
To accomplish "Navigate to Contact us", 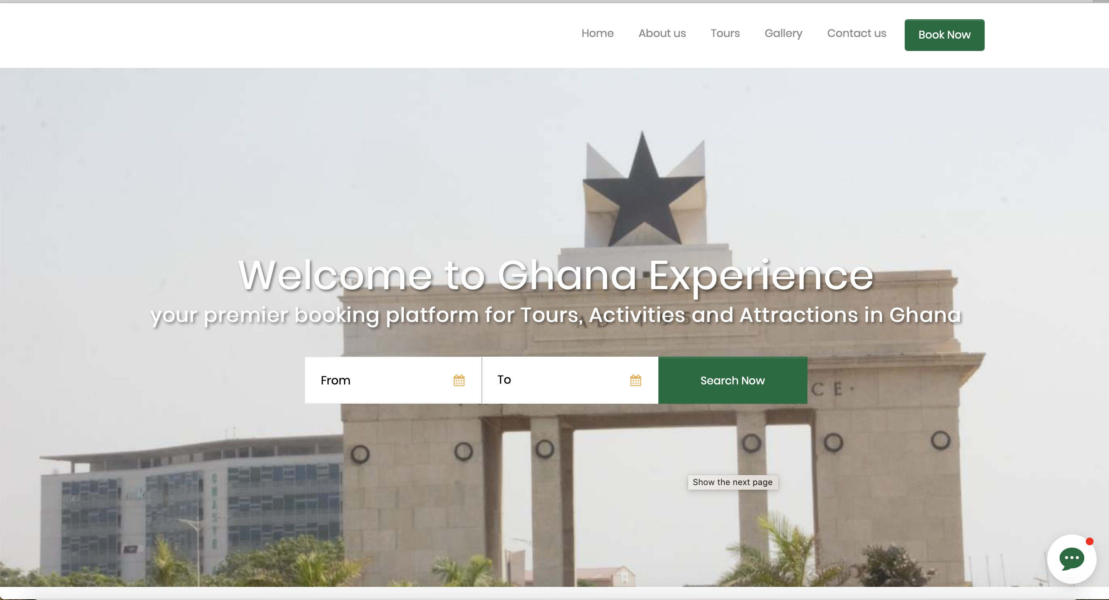I will 856,33.
